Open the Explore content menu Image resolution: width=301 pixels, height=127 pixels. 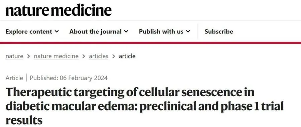coord(32,31)
